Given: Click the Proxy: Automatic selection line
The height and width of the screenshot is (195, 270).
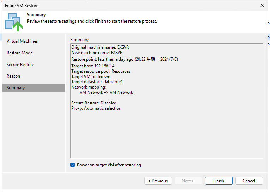Looking at the screenshot, I should tap(96, 108).
